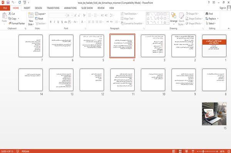The height and width of the screenshot is (153, 231).
Task: Open the Ribbon Display Options icon
Action: pyautogui.click(x=214, y=3)
